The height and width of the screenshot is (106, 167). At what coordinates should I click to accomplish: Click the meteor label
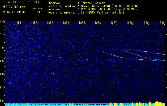pyautogui.click(x=38, y=8)
